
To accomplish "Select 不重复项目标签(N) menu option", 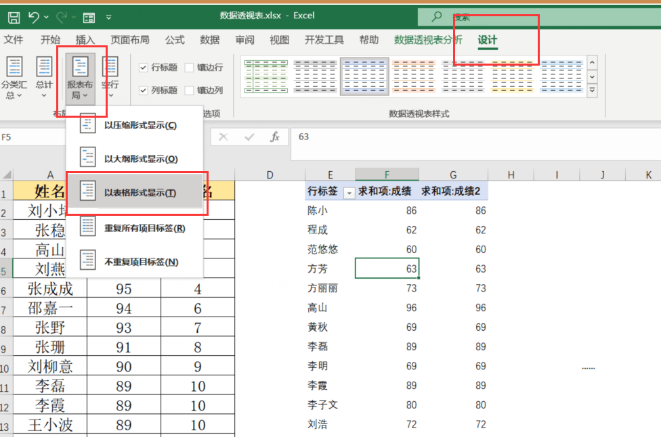I will tap(135, 261).
